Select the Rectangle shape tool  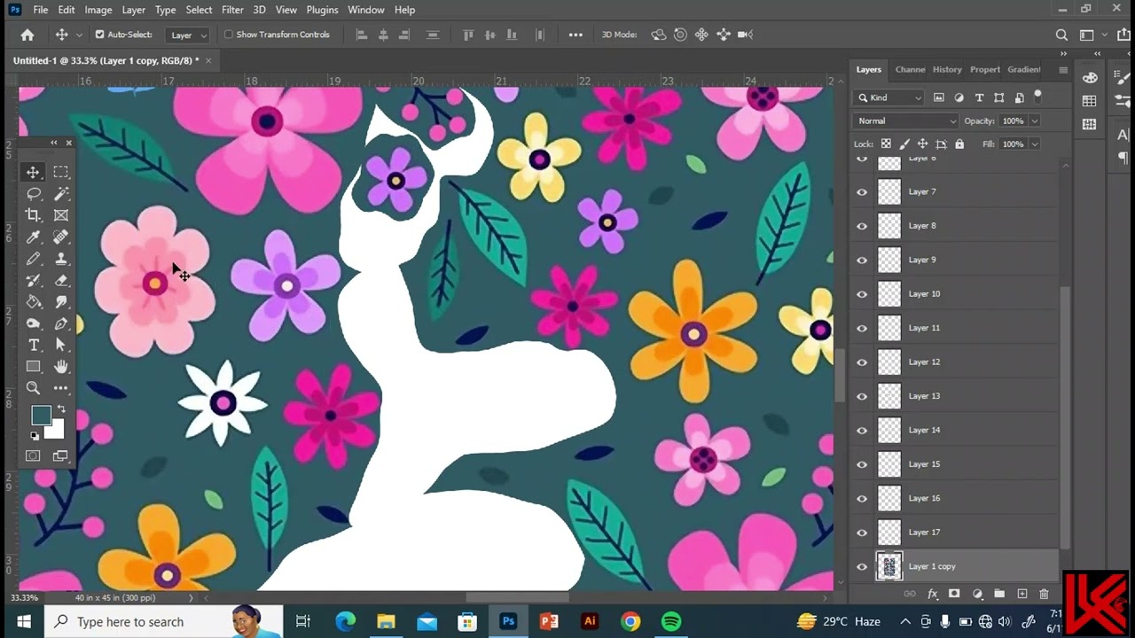click(x=33, y=367)
